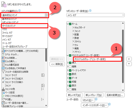Open the リセット dropdown button

pyautogui.click(x=88, y=100)
